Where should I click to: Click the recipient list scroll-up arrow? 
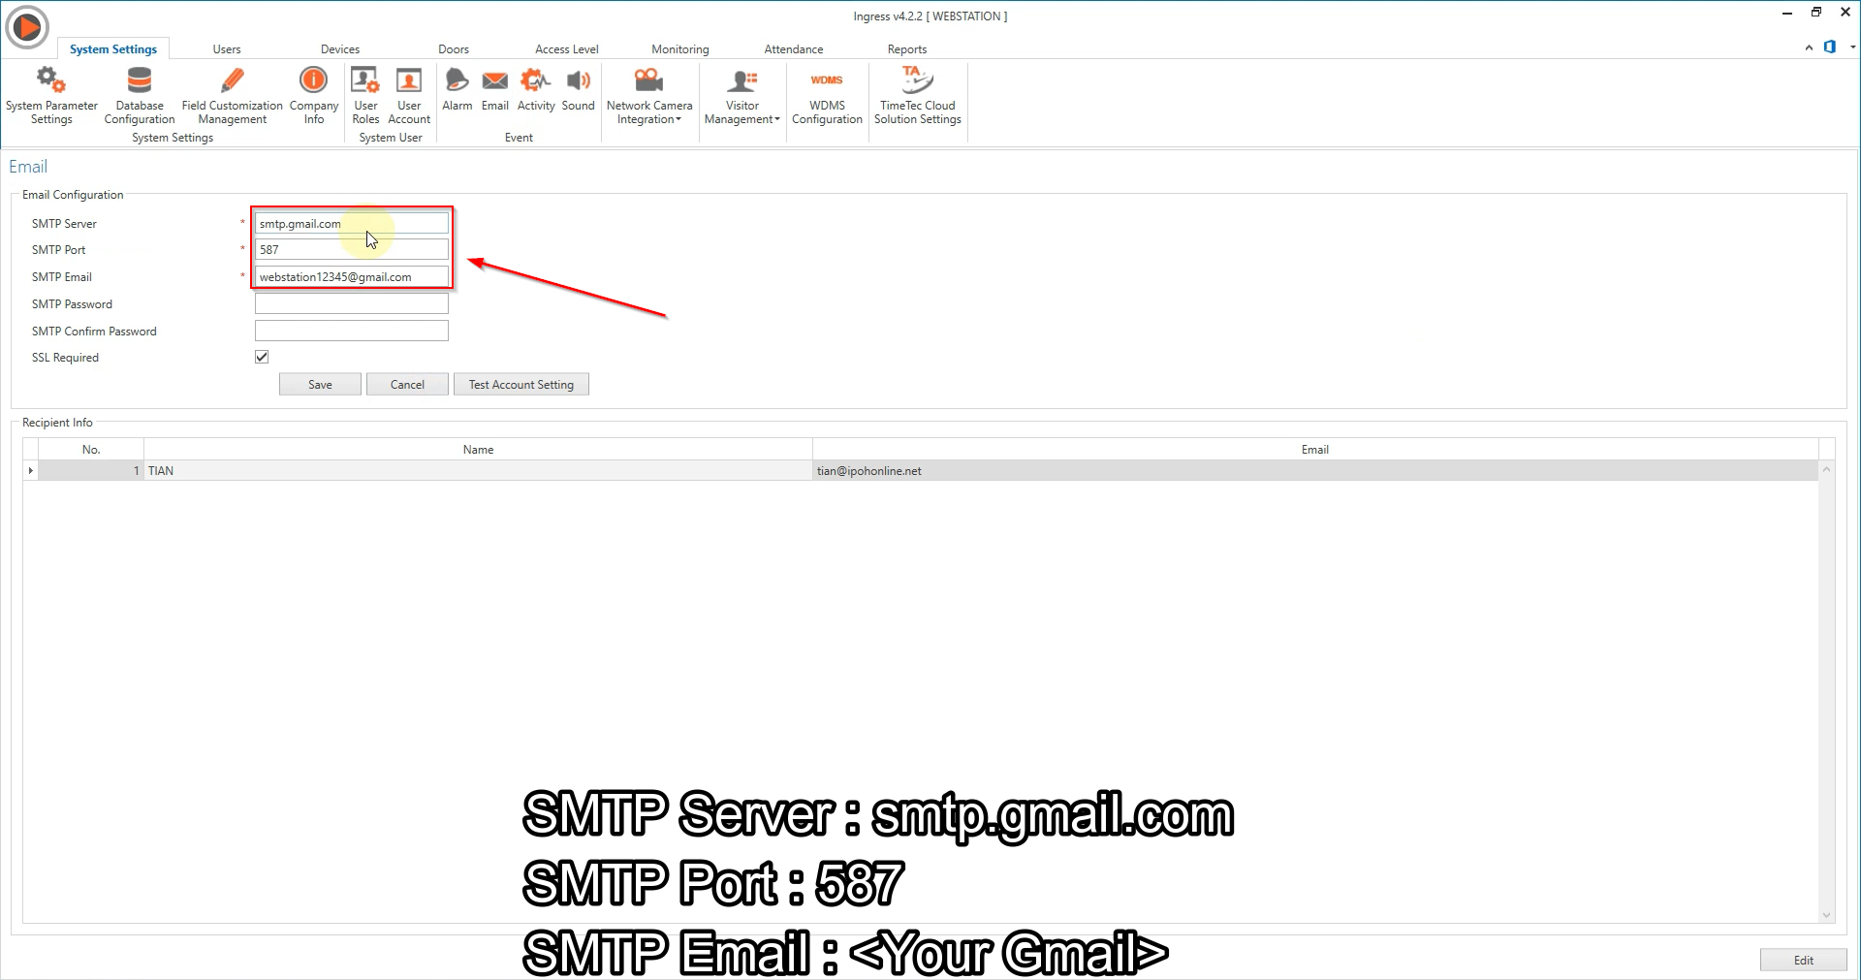[1826, 469]
